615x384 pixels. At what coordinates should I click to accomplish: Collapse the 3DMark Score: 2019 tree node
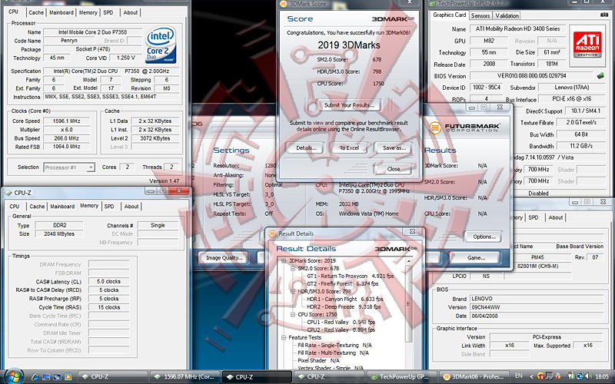click(284, 261)
